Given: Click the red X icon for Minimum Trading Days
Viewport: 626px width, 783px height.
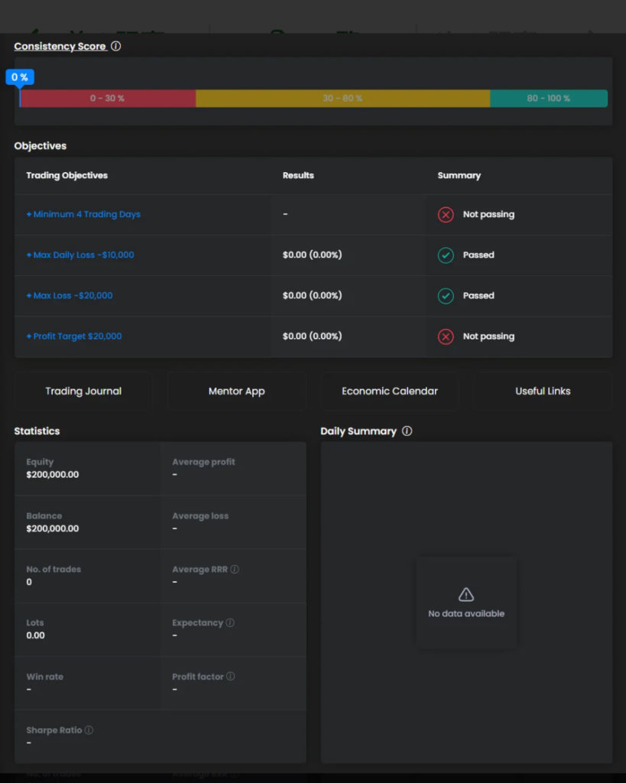Looking at the screenshot, I should tap(446, 215).
